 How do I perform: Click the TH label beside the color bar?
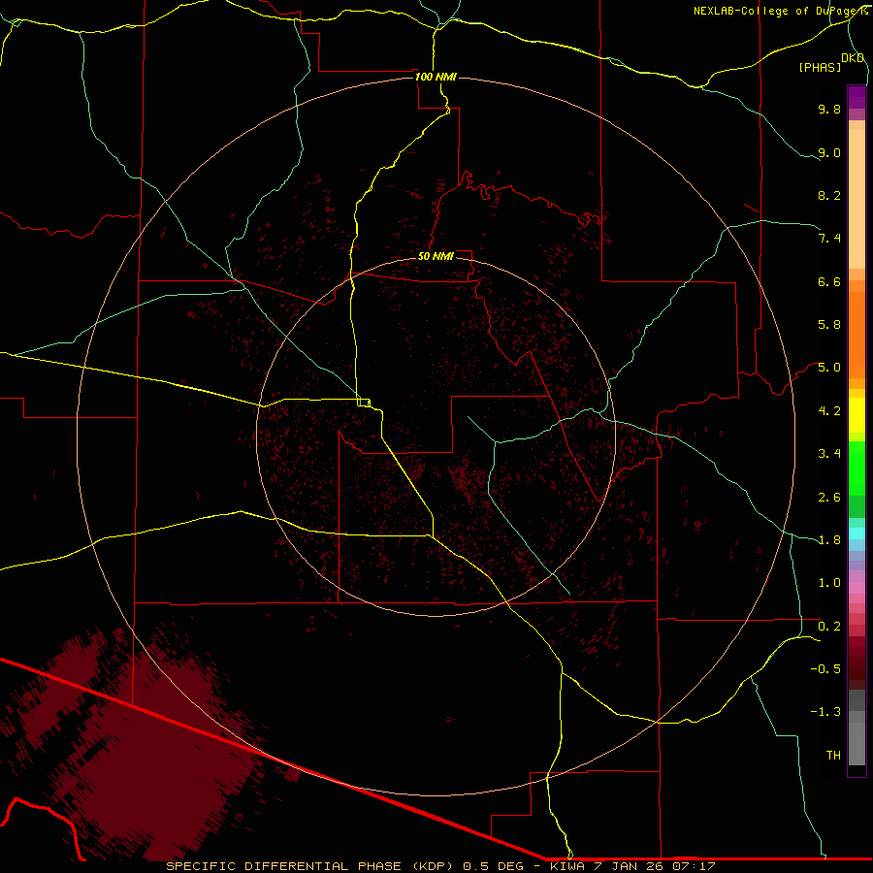(x=833, y=756)
